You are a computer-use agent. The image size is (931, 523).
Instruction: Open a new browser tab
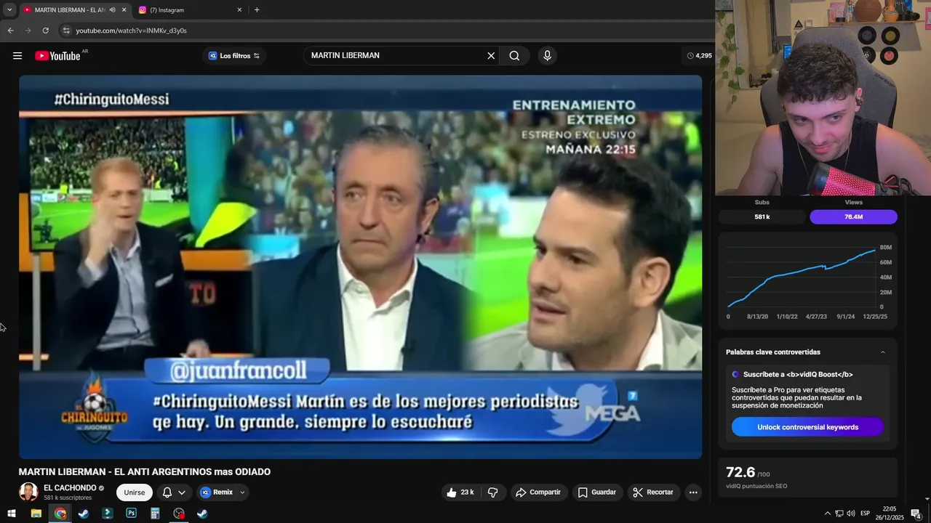(x=257, y=10)
